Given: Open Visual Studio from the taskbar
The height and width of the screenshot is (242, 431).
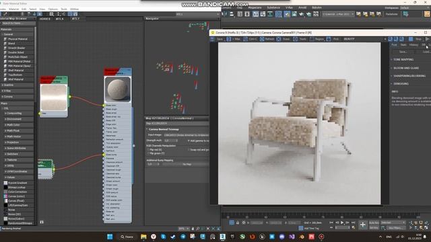Looking at the screenshot, I should [292, 237].
